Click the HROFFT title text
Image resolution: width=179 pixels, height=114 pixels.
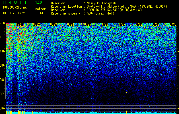tap(18, 2)
